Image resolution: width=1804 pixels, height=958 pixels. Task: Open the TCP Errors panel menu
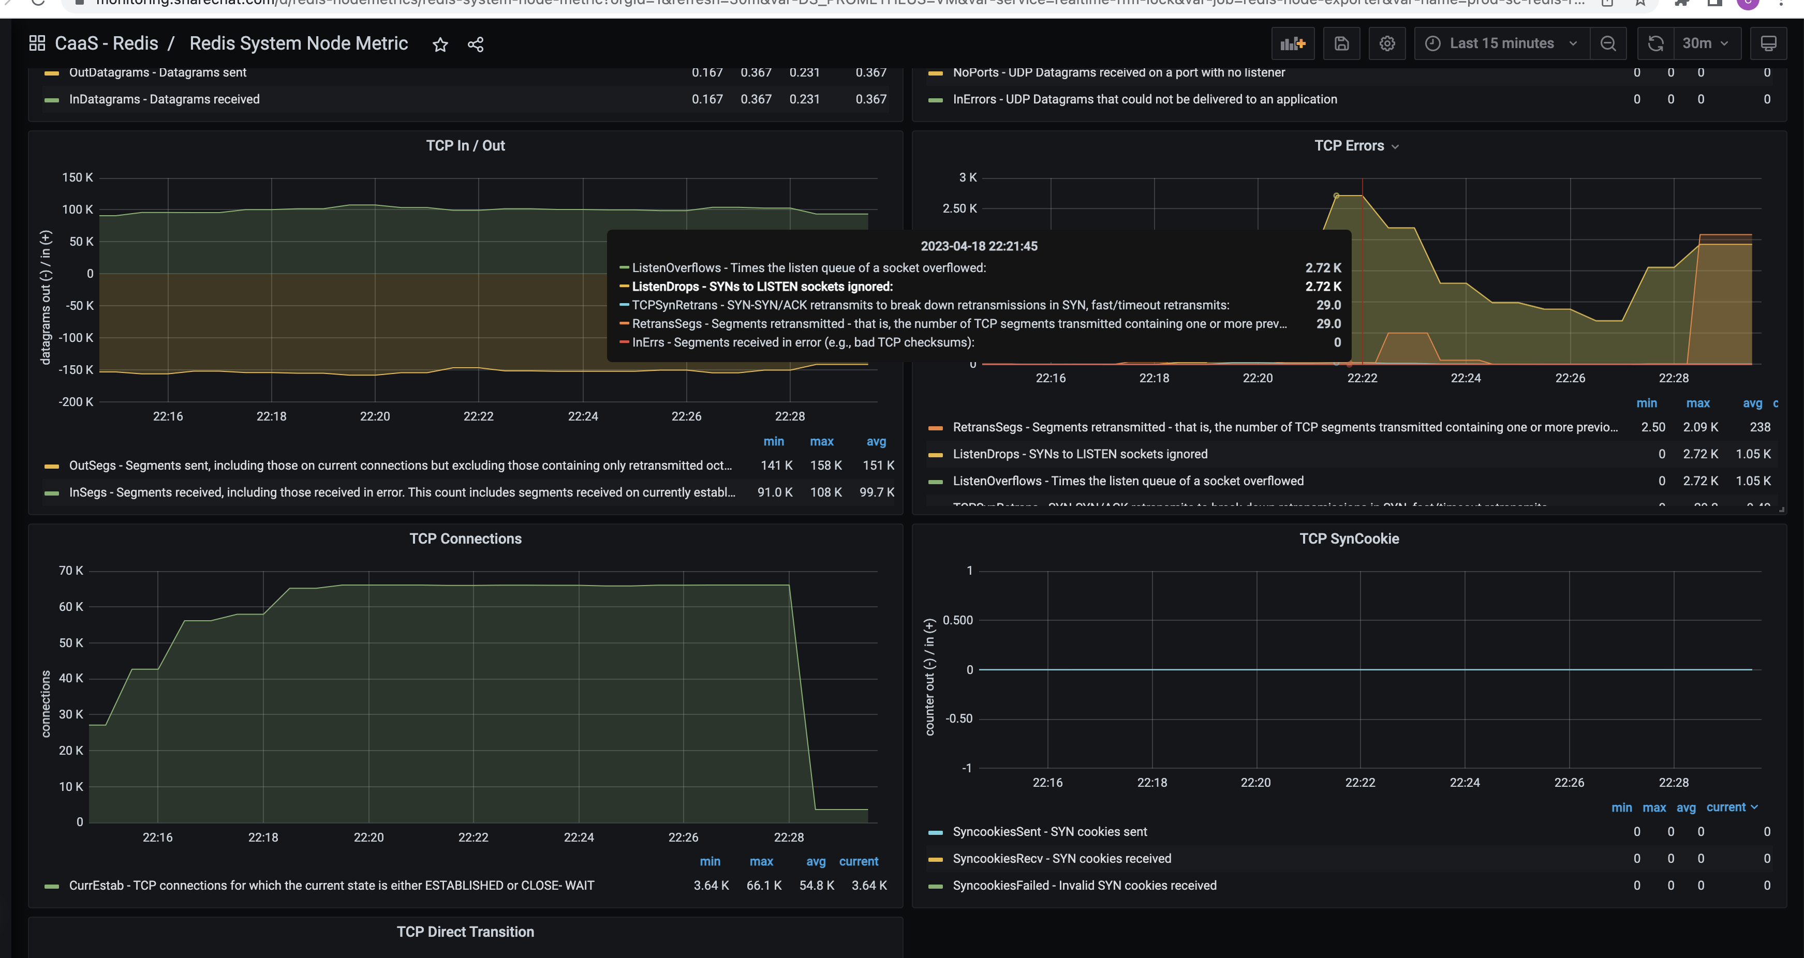pos(1396,146)
